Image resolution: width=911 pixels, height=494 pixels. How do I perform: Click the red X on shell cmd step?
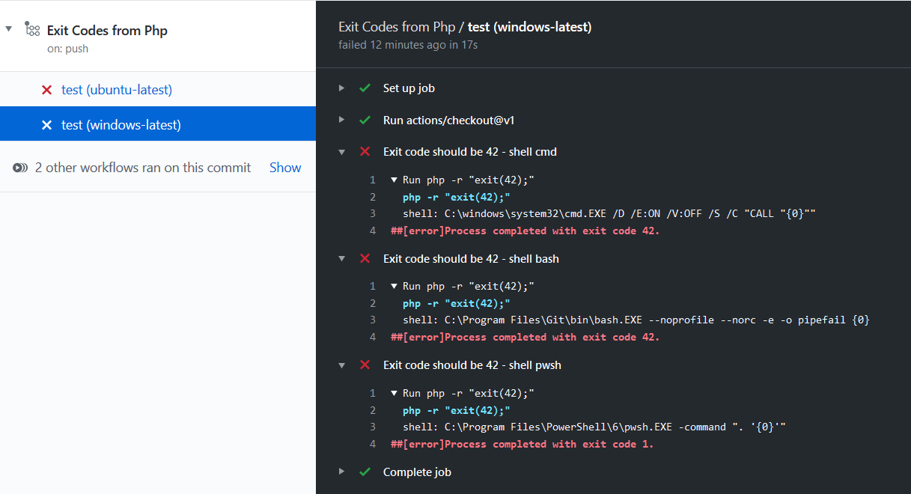[365, 152]
